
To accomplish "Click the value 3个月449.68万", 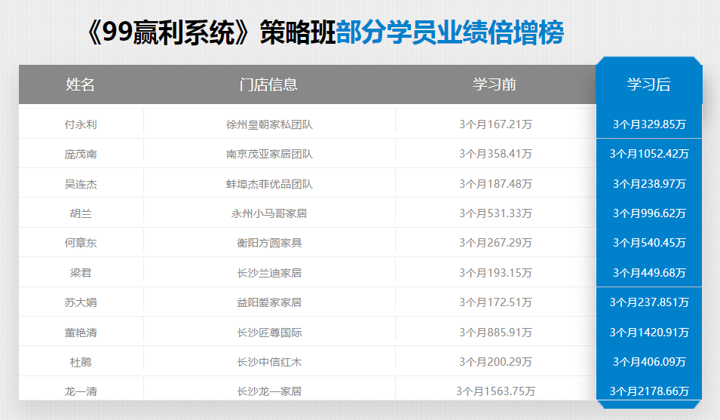I will (649, 273).
